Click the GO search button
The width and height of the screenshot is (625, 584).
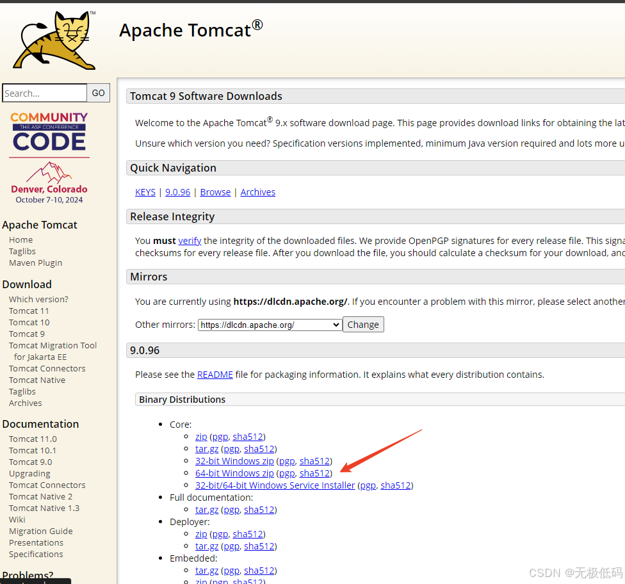tap(99, 93)
